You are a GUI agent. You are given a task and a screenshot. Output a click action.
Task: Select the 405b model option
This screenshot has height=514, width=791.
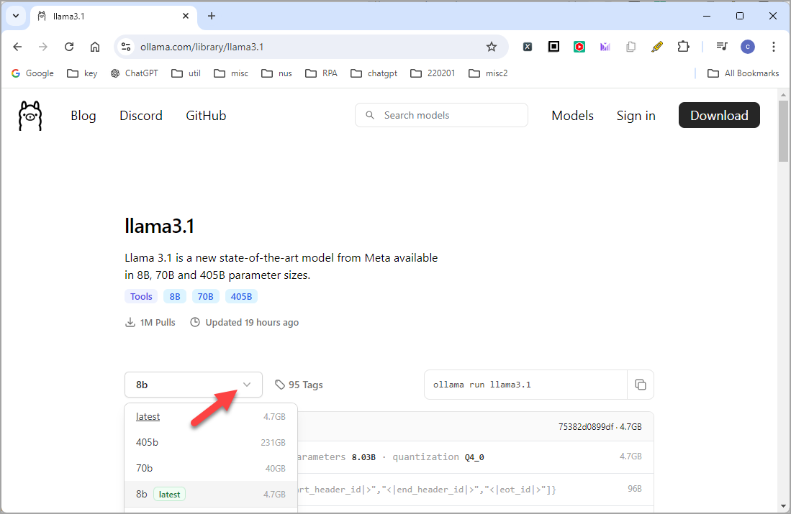point(211,442)
